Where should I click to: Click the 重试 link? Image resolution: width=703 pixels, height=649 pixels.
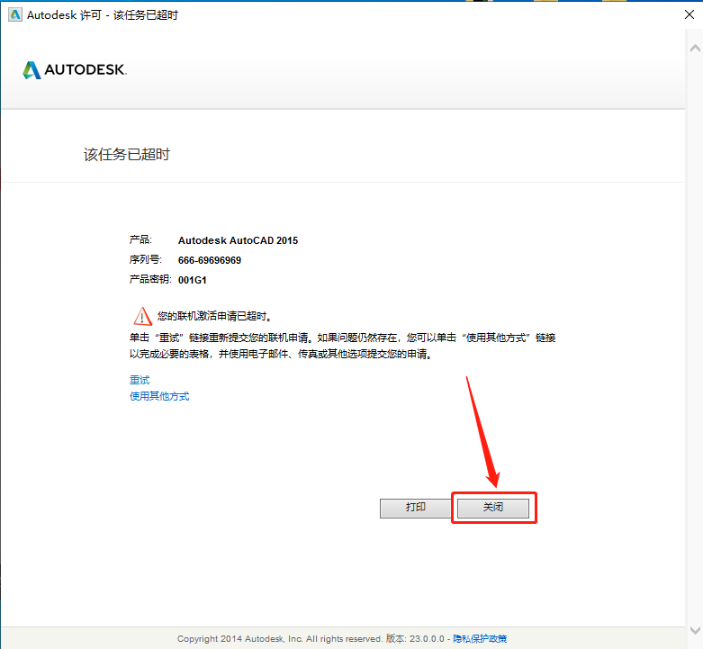pos(140,380)
